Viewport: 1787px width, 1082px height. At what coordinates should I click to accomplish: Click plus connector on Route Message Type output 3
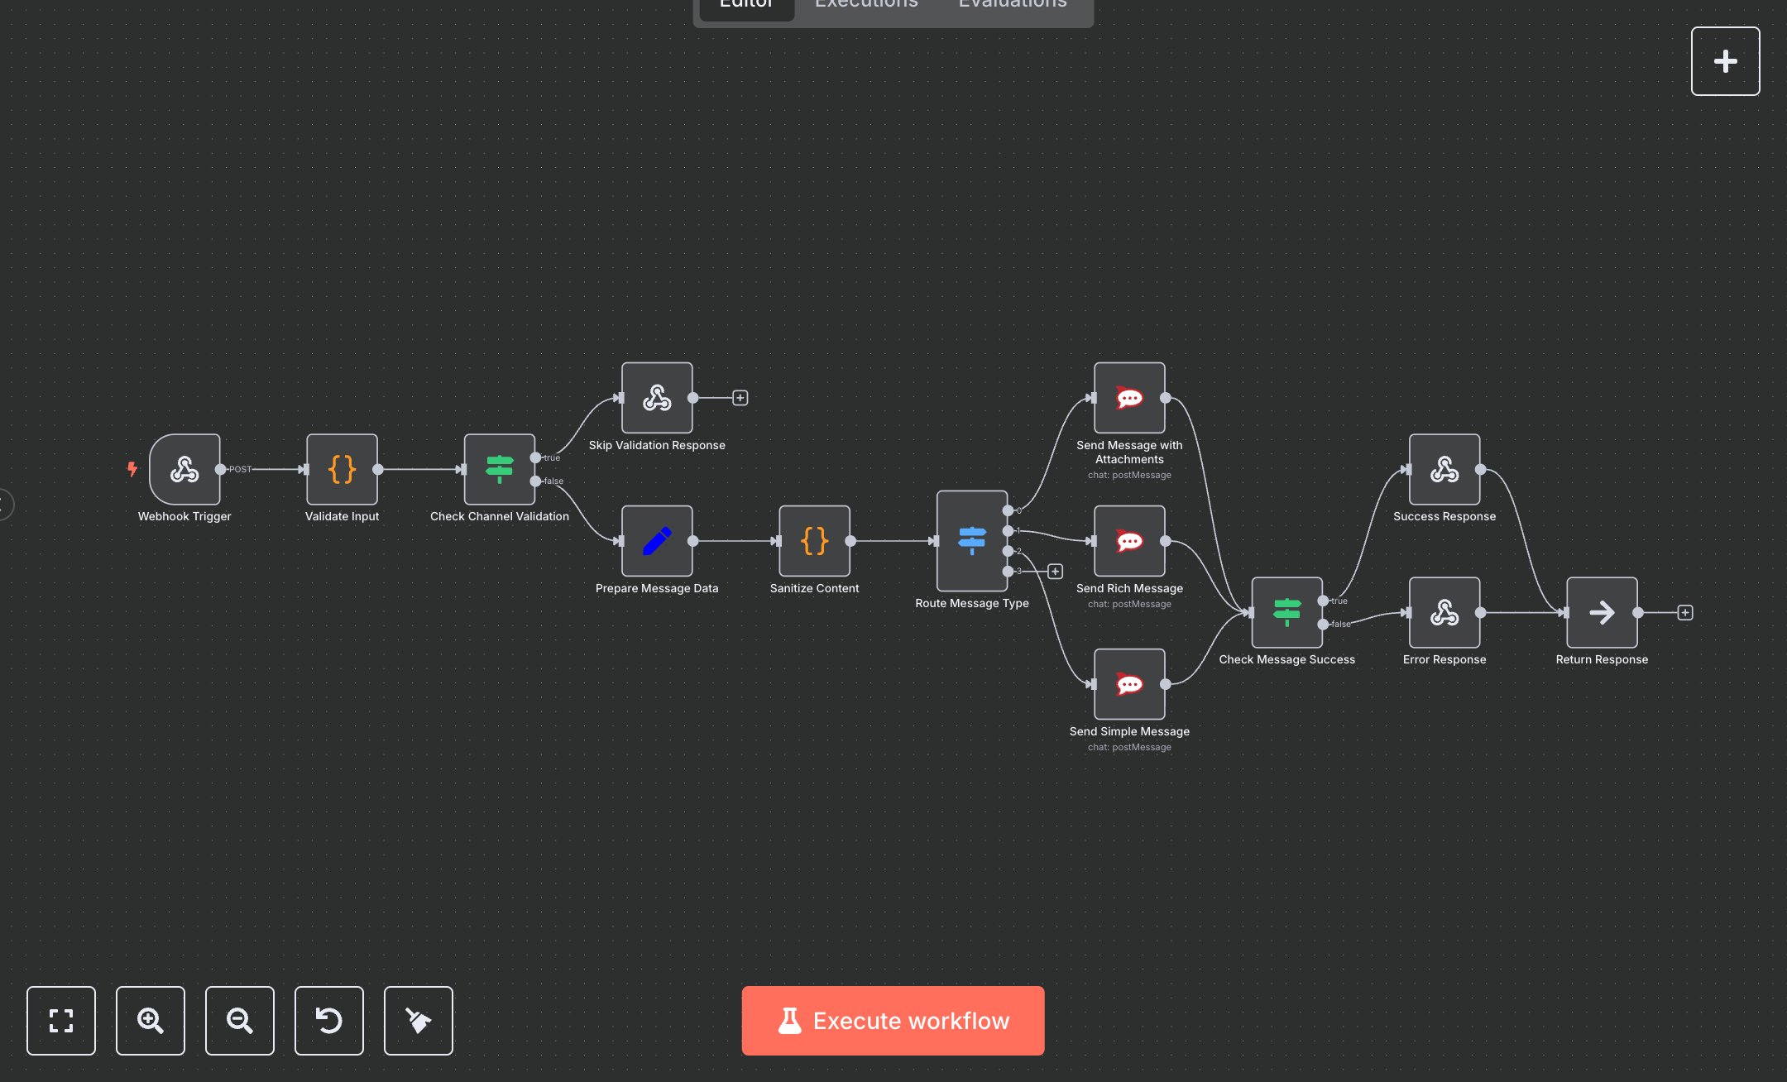click(1055, 572)
